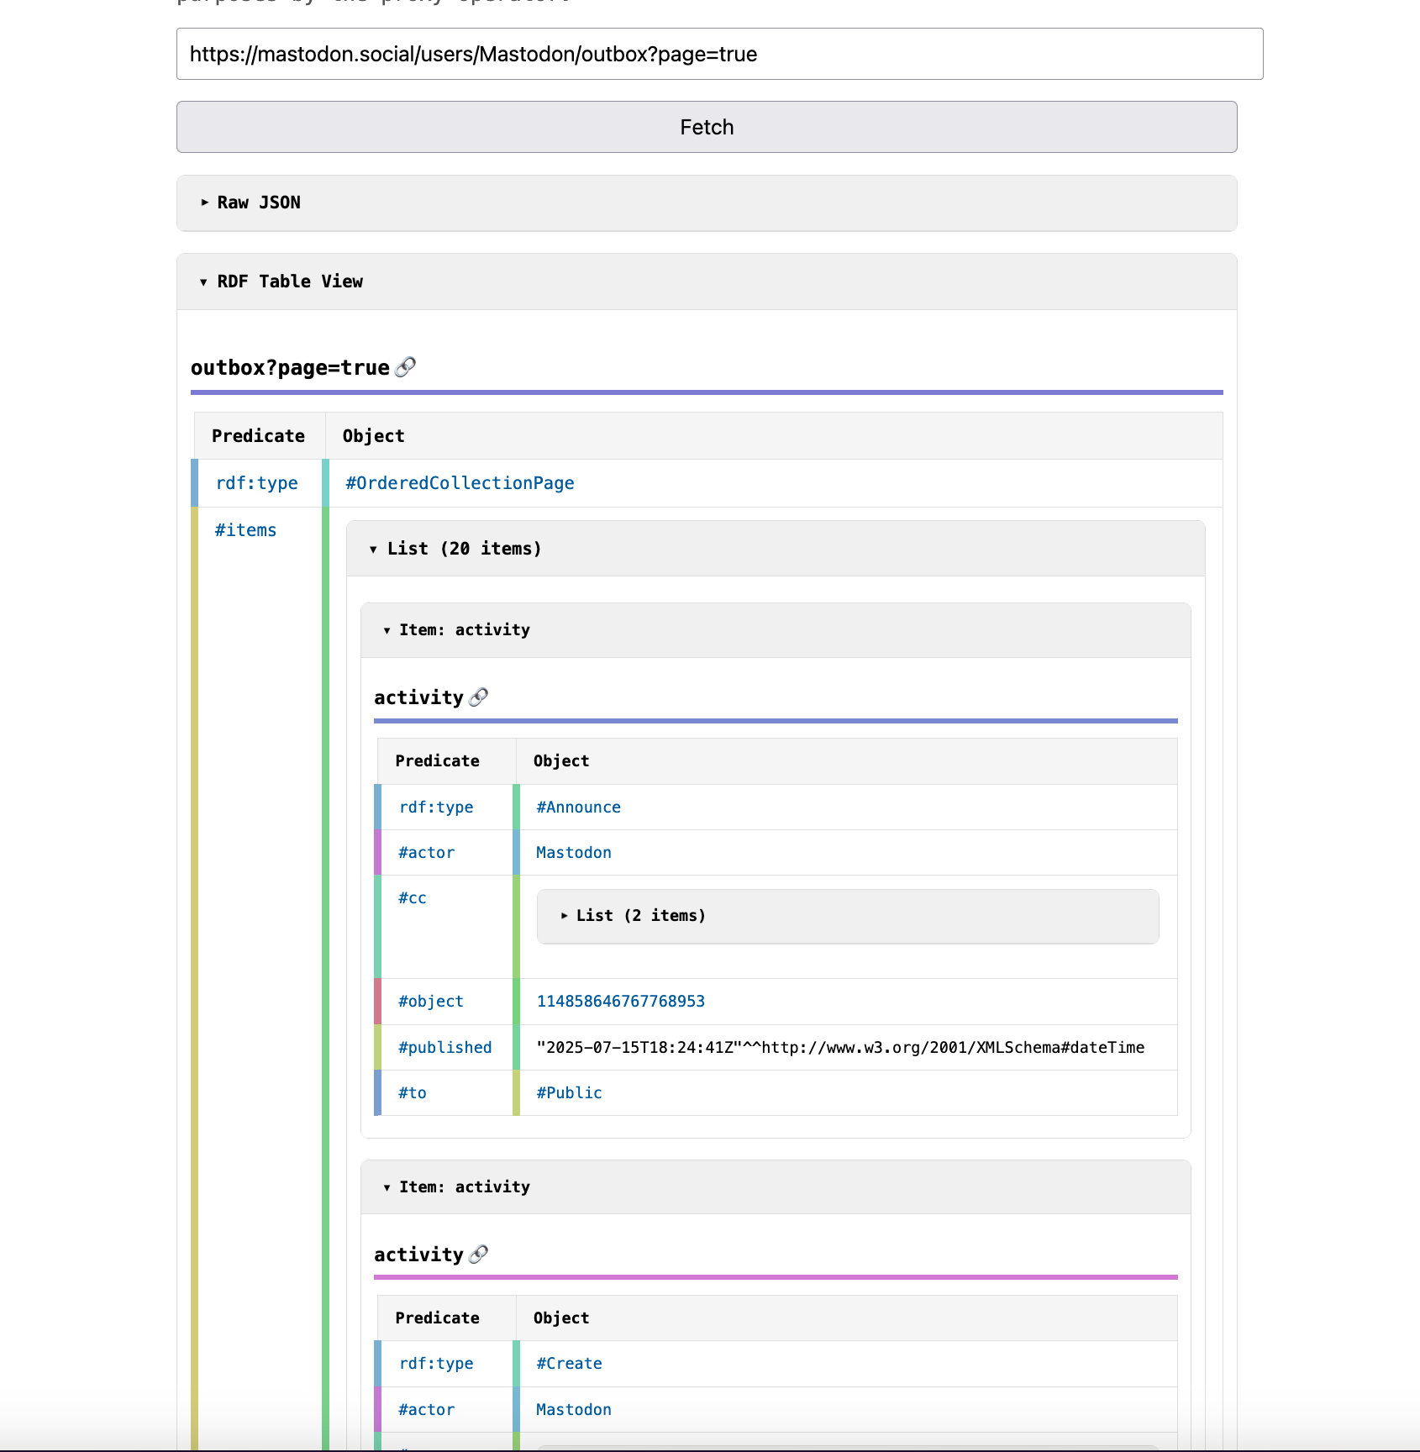Viewport: 1420px width, 1452px height.
Task: Open the #Create object link
Action: [569, 1364]
